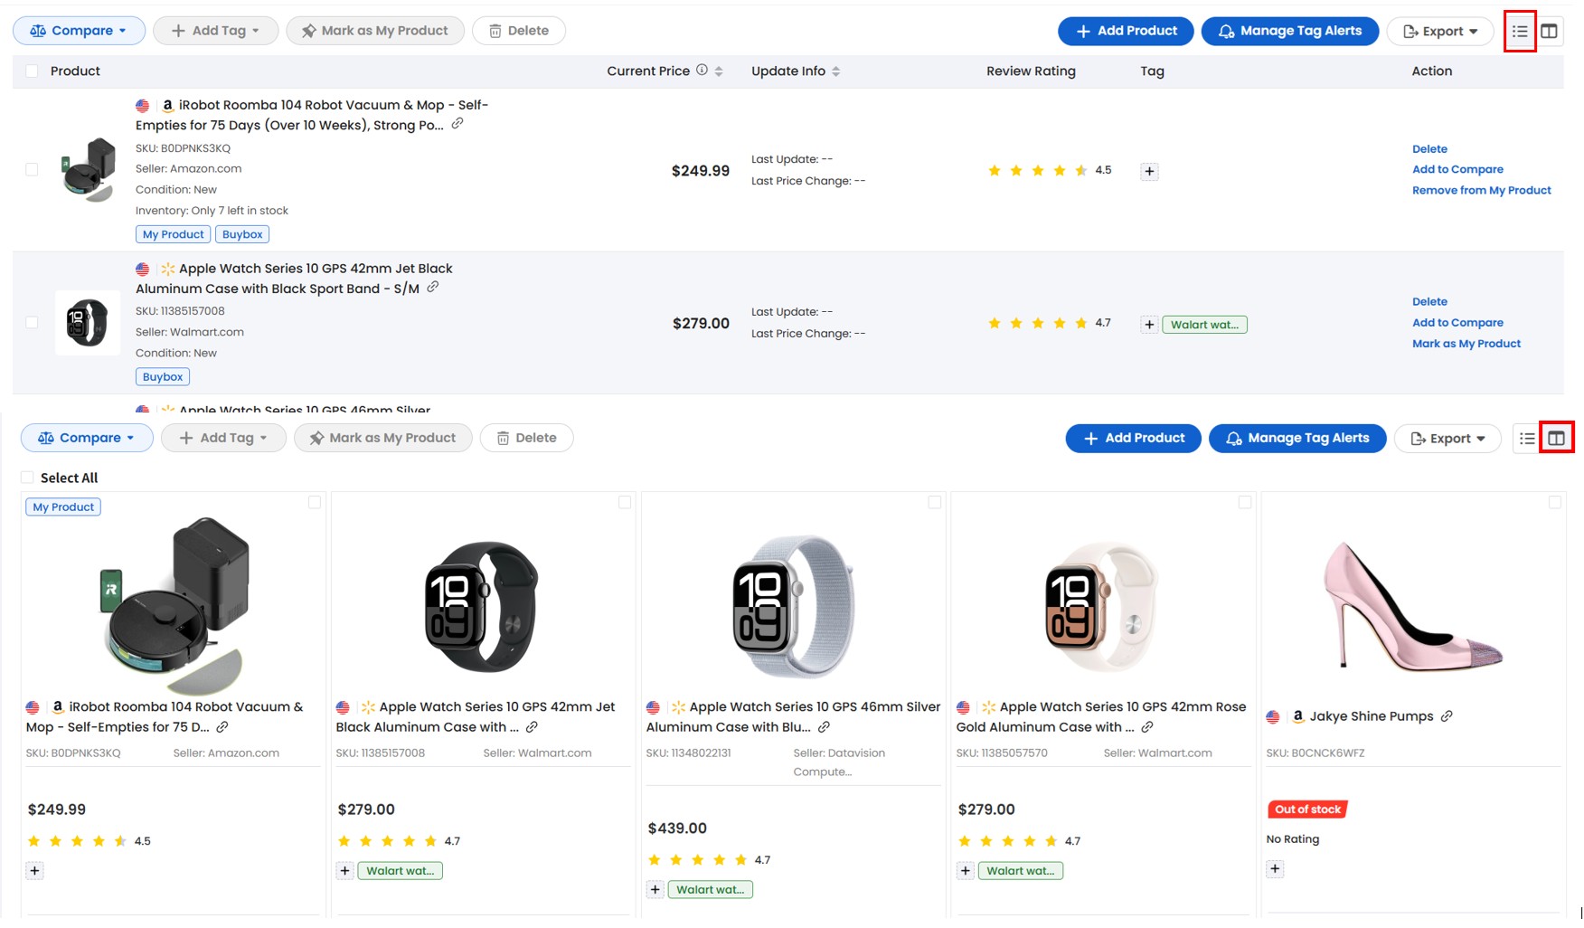Screen dimensions: 1584x928
Task: Open link icon on iRobot Roomba grid card
Action: [x=222, y=727]
